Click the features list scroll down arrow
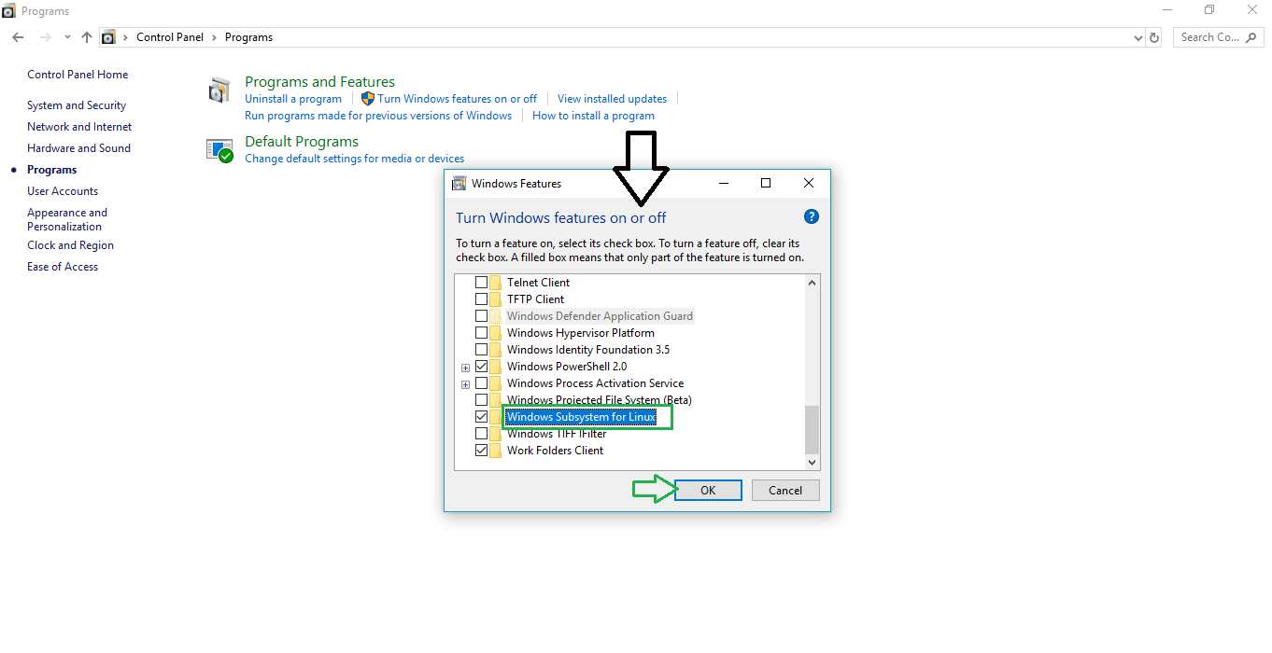Image resolution: width=1272 pixels, height=653 pixels. (x=812, y=462)
